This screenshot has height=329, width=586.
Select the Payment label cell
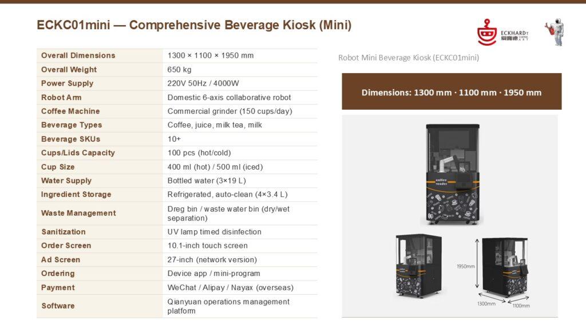coord(100,288)
